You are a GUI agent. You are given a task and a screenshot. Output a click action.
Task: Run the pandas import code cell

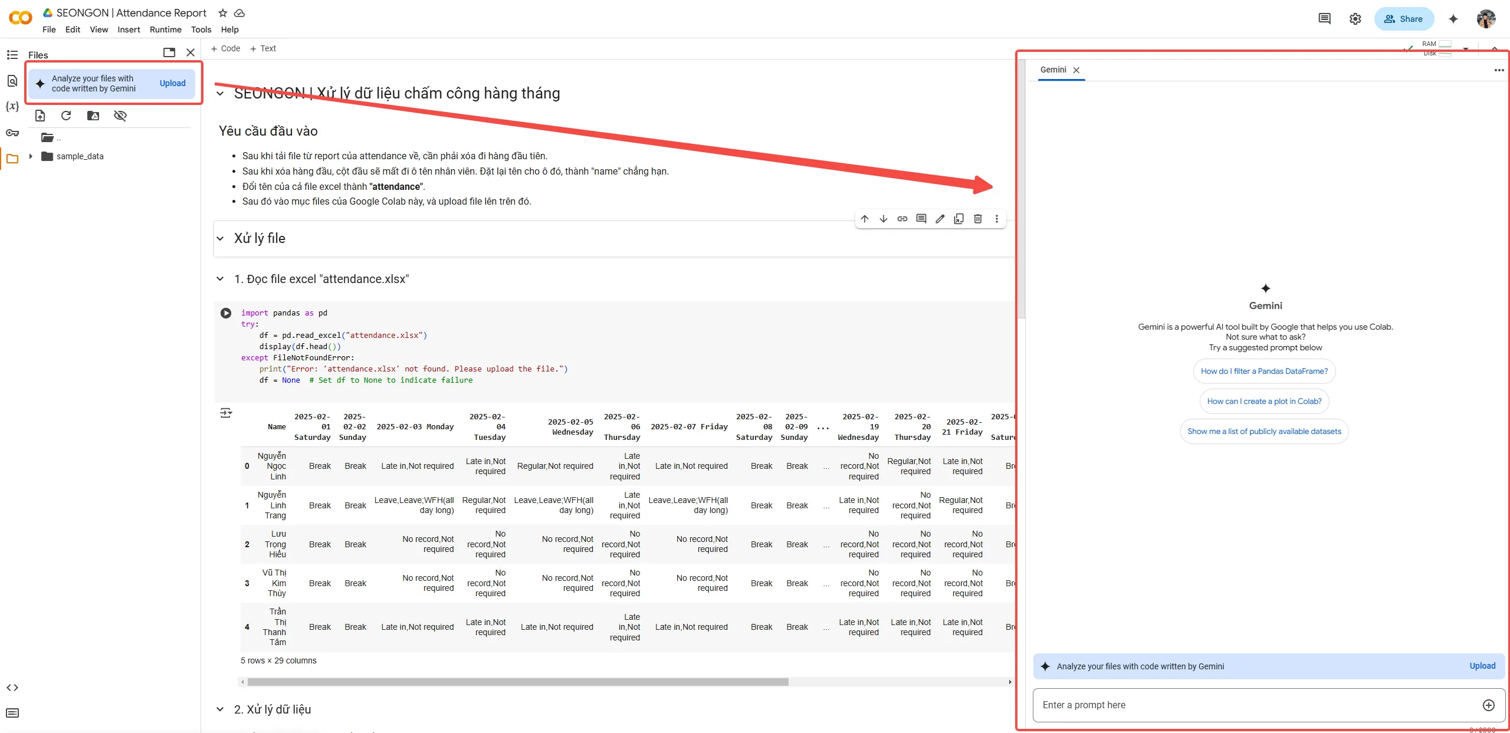[x=226, y=313]
